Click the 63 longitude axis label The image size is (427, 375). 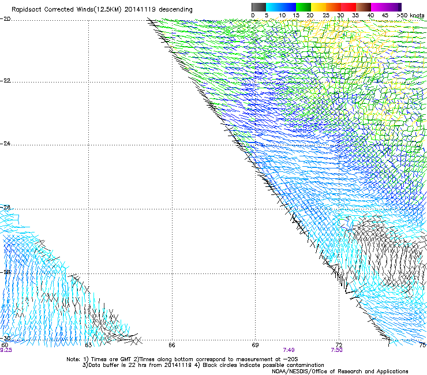click(x=88, y=345)
